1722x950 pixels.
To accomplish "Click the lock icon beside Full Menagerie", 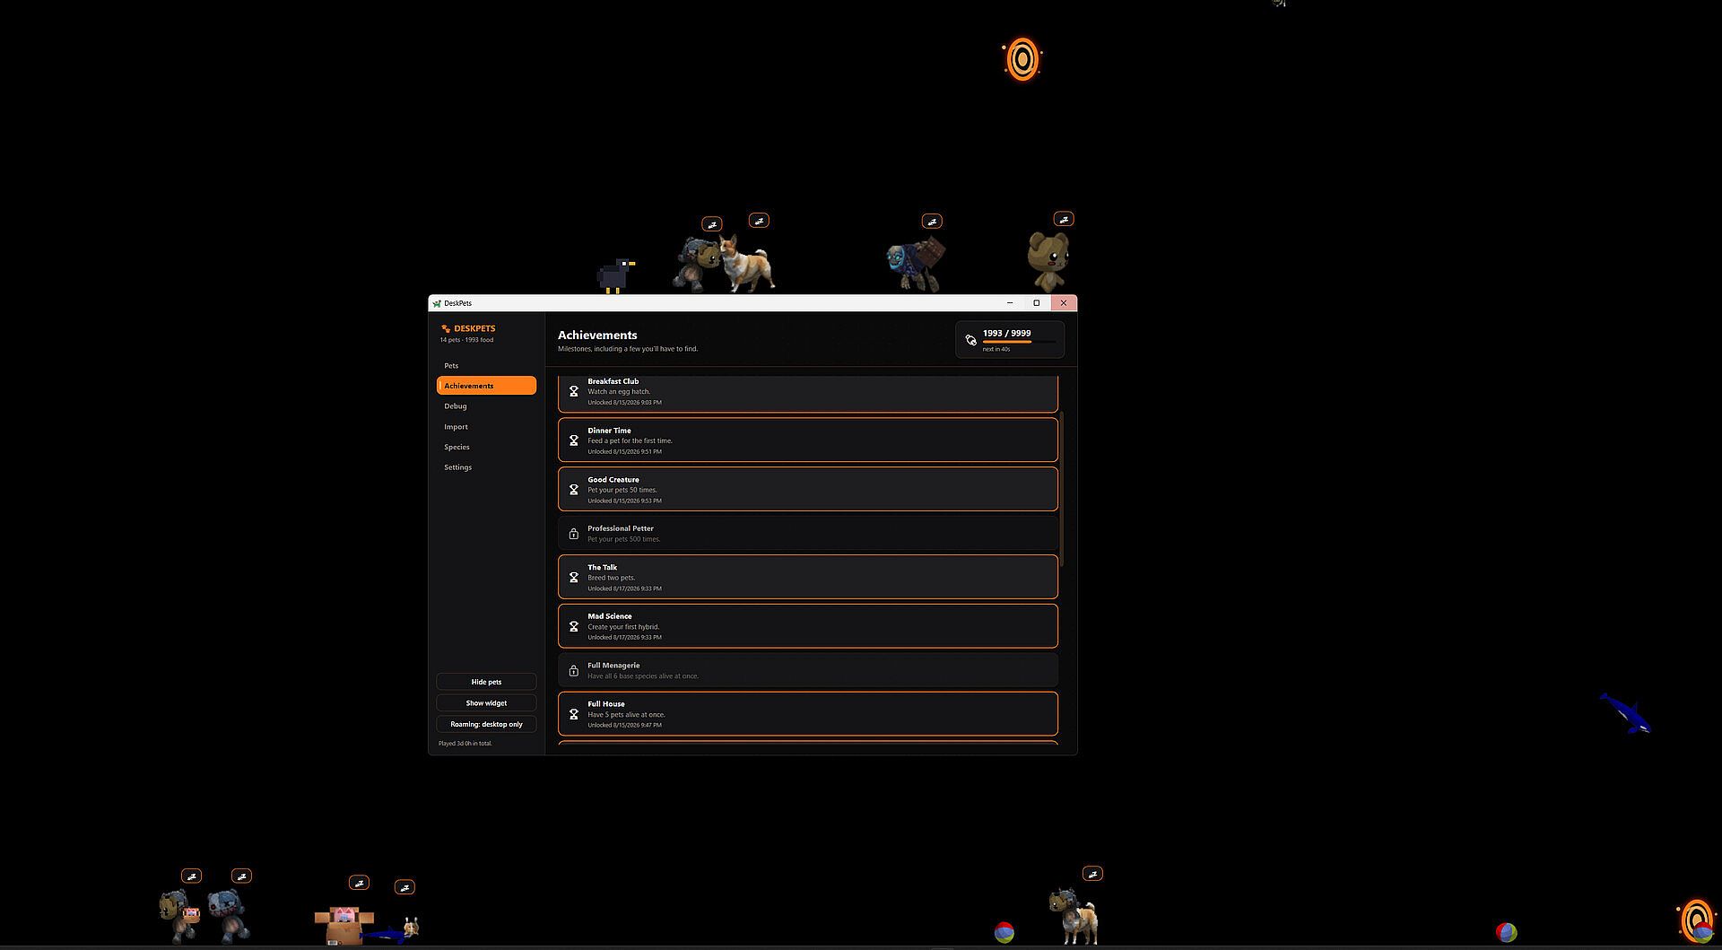I will pos(574,670).
